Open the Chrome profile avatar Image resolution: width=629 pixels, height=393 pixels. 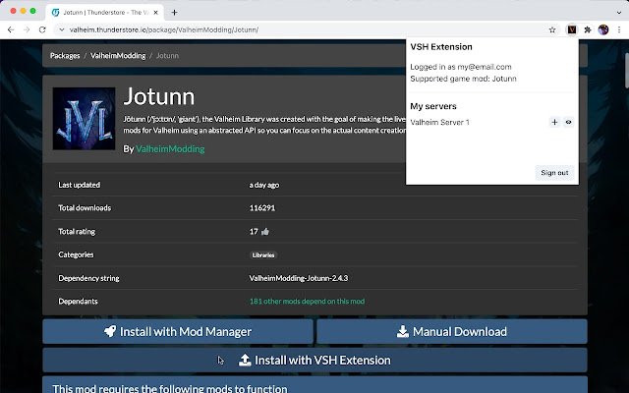pyautogui.click(x=603, y=29)
